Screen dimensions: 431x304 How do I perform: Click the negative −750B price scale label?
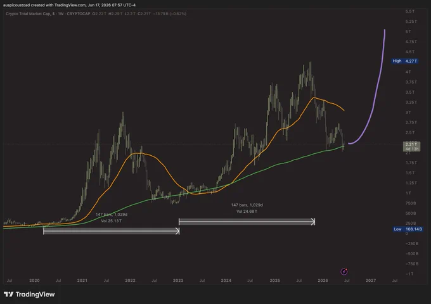[x=412, y=264]
